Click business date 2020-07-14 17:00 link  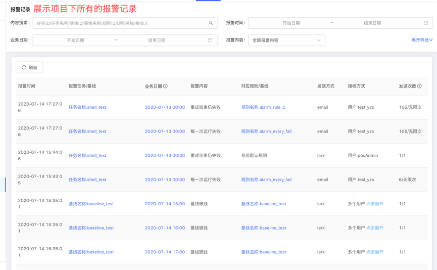click(165, 252)
